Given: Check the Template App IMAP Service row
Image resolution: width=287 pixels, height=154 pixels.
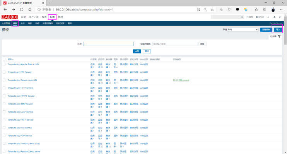Looking at the screenshot, I should tap(4, 104).
